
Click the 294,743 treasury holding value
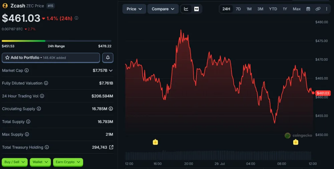pyautogui.click(x=100, y=147)
